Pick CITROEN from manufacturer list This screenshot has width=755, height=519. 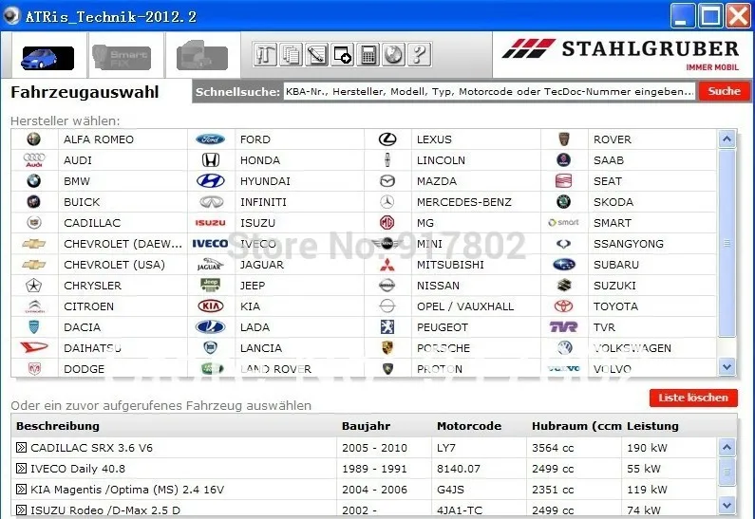coord(88,306)
